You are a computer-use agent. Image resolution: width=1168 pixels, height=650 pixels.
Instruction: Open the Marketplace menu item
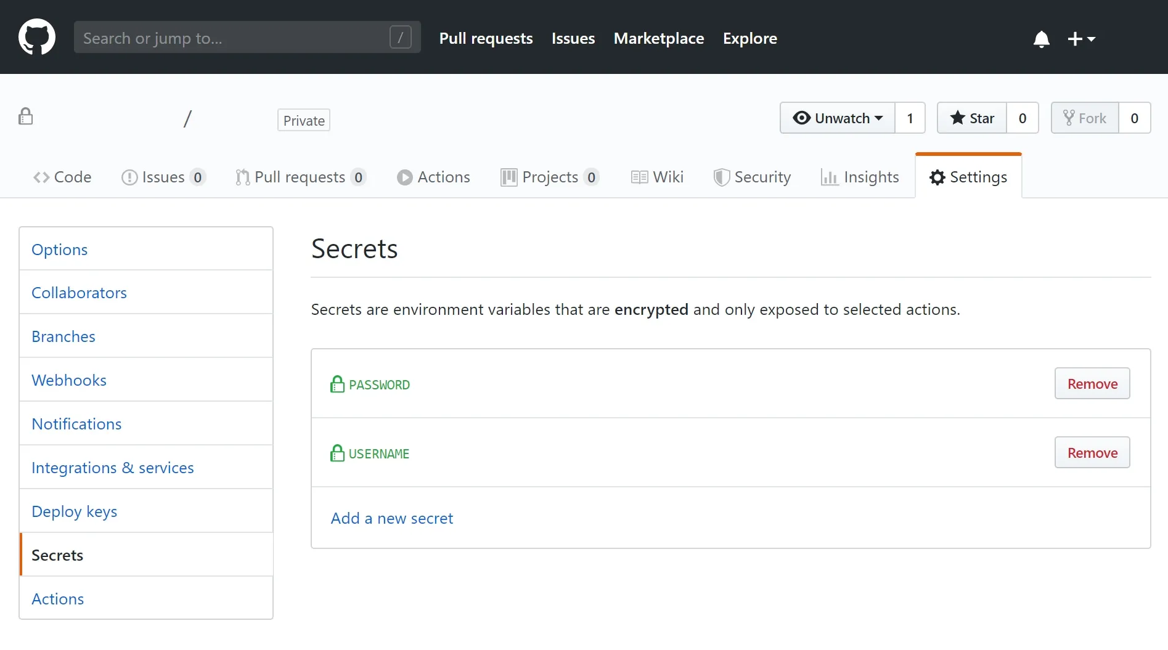[x=658, y=38]
